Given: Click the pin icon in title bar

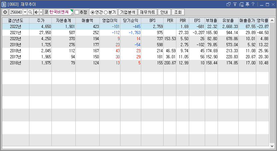Looking at the screenshot, I should [247, 4].
